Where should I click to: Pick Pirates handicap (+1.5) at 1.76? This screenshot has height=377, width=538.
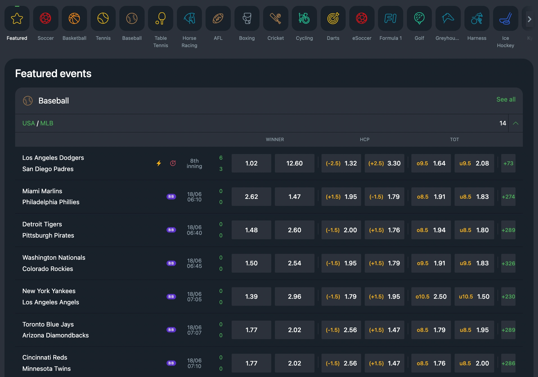tap(384, 230)
